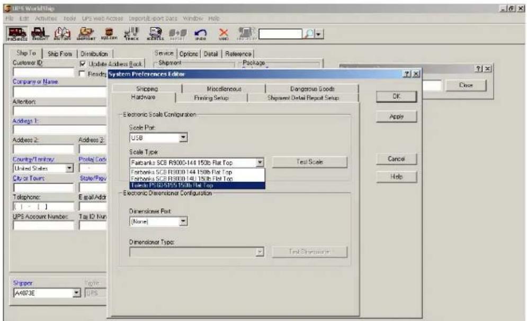This screenshot has height=321, width=527.
Task: Click the Apply button
Action: [396, 116]
